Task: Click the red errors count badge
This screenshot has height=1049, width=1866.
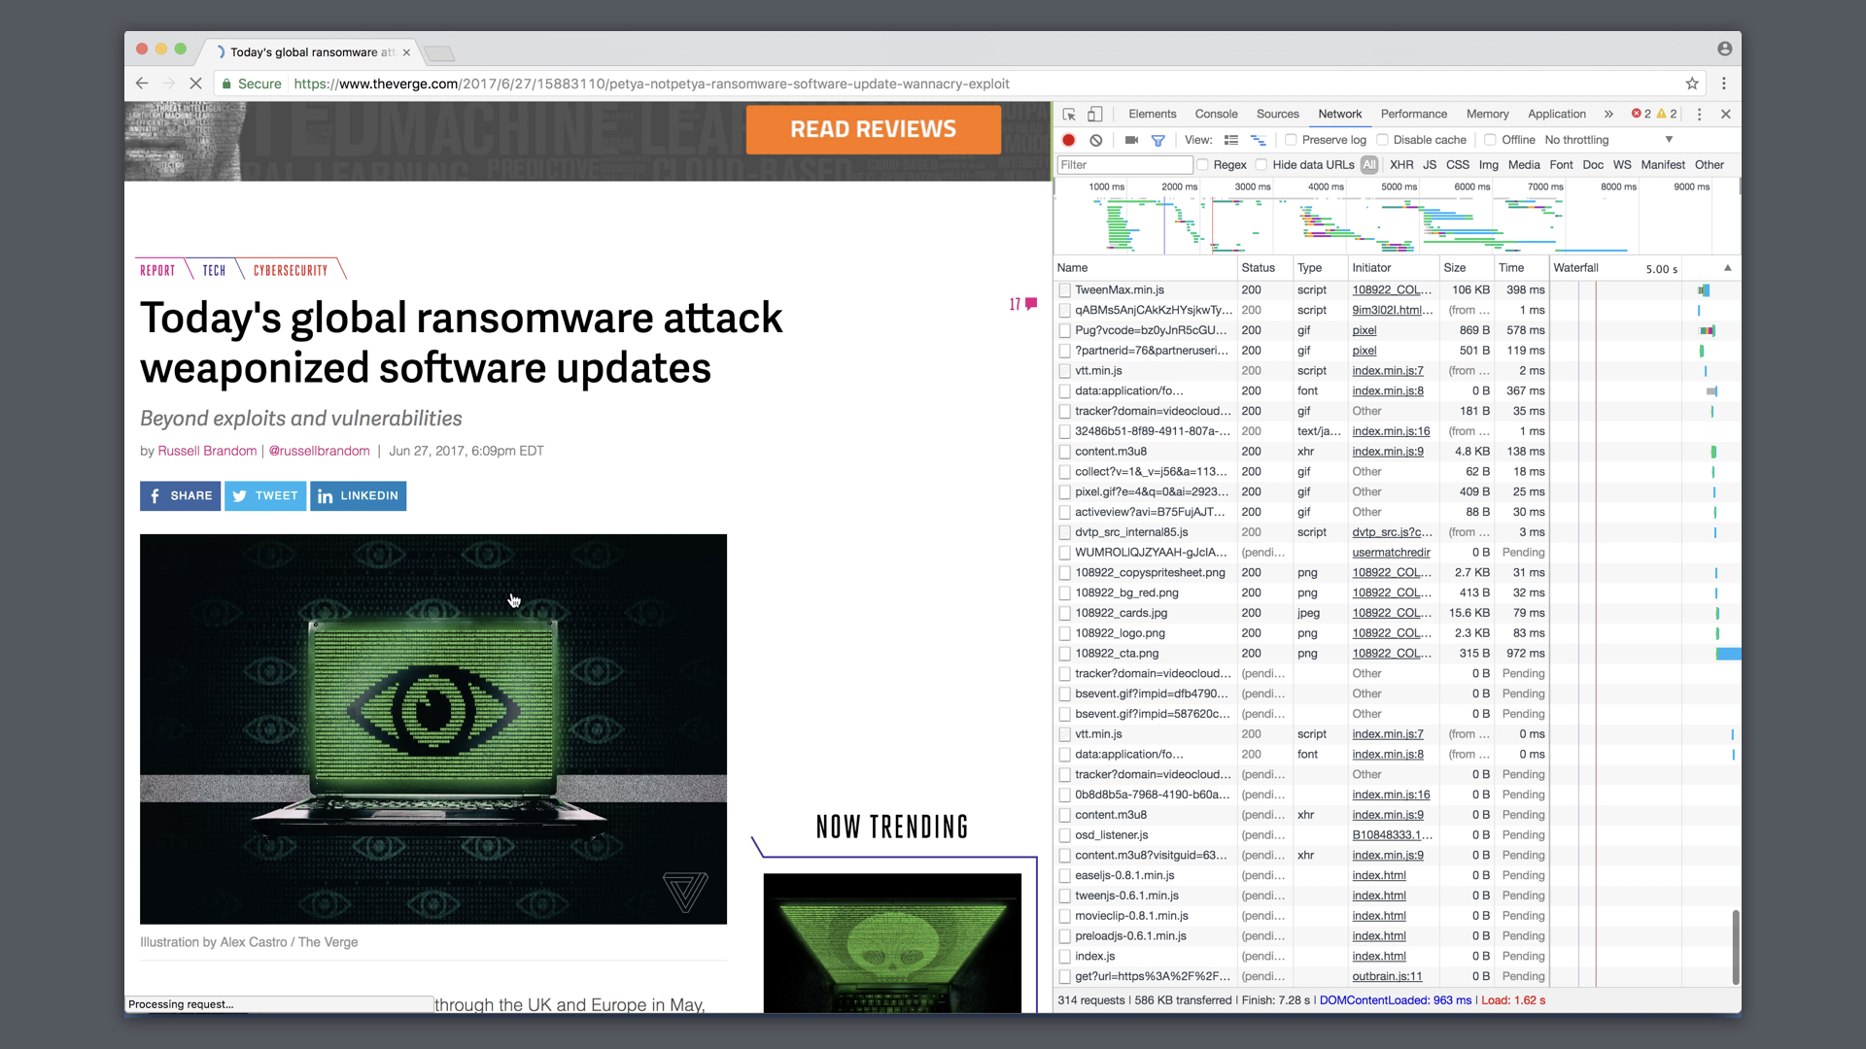Action: click(1641, 115)
